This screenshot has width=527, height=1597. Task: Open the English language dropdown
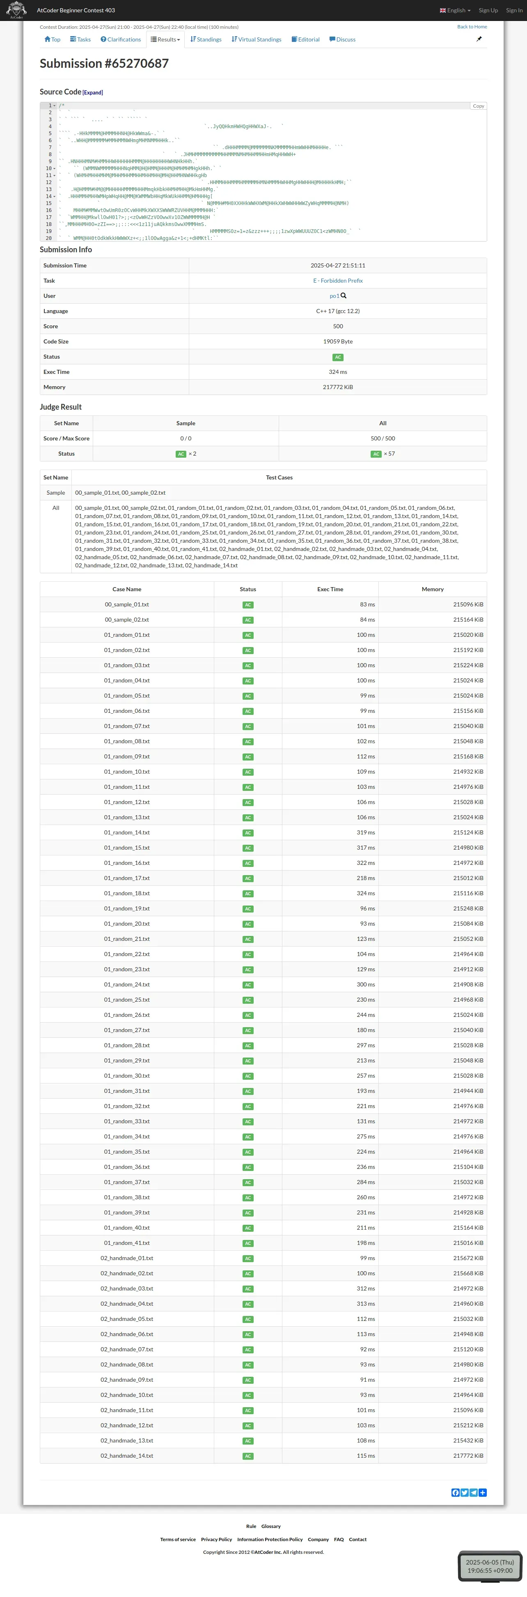[455, 11]
